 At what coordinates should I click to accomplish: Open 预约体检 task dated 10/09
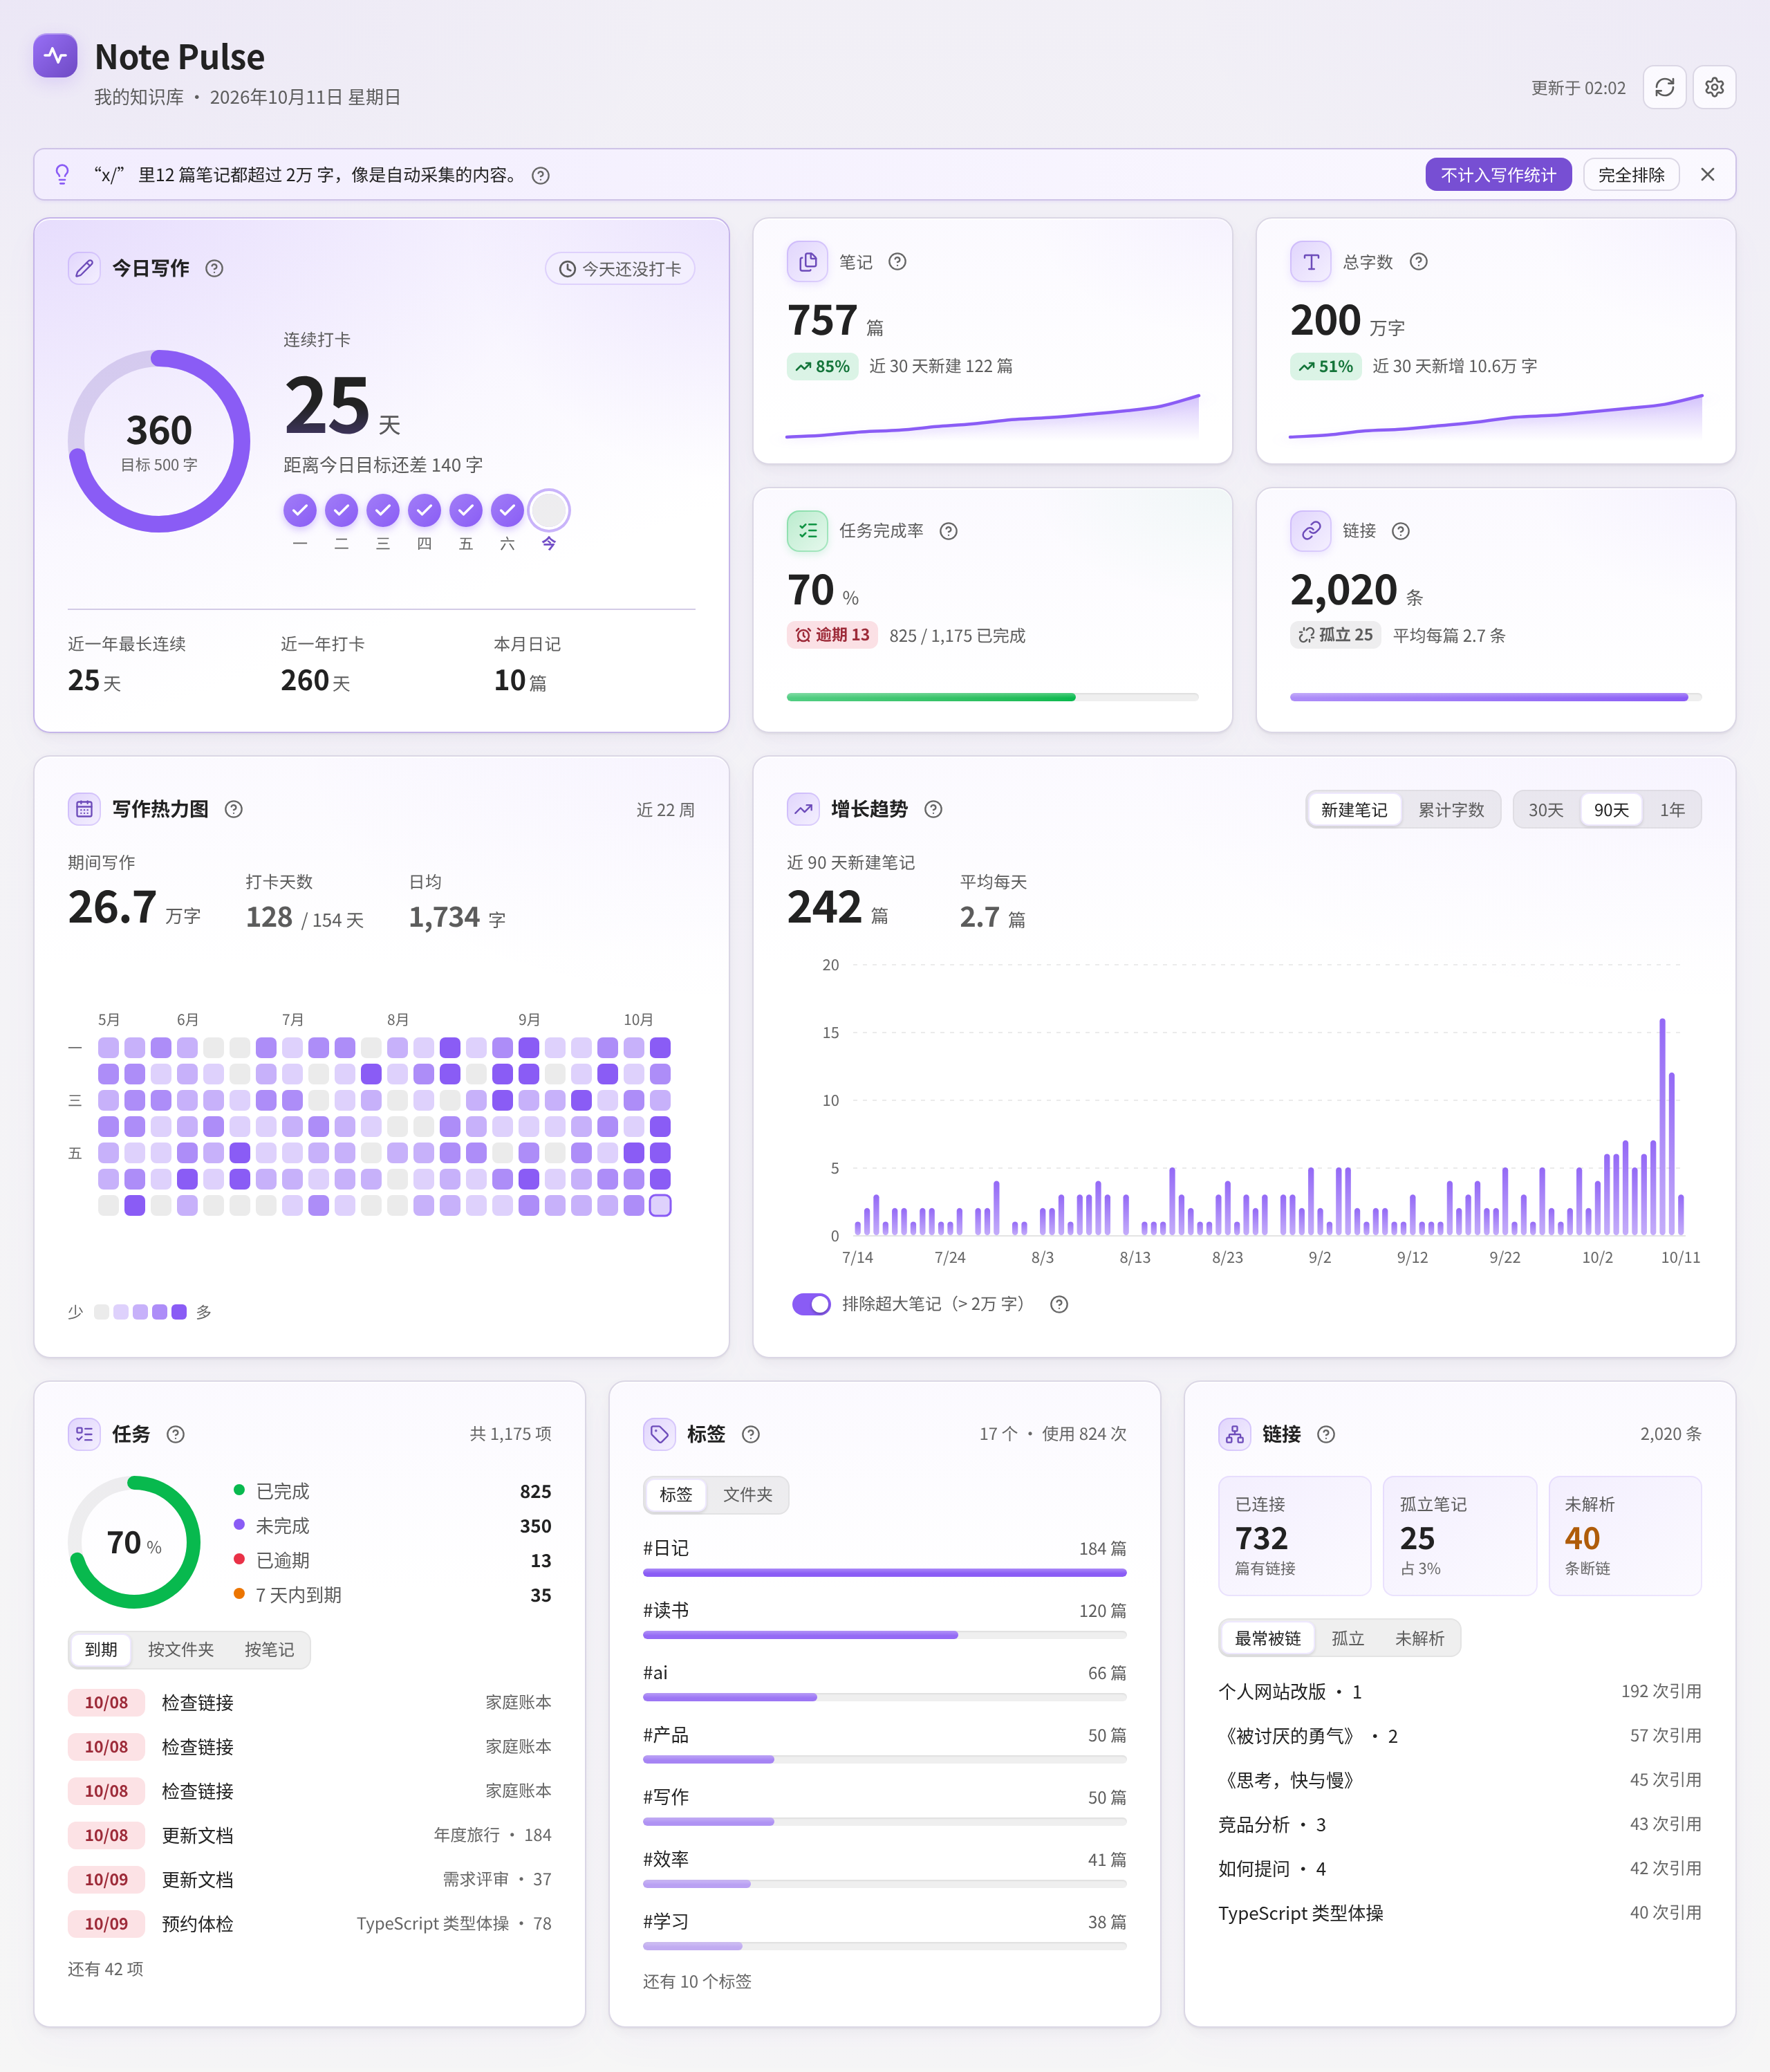coord(309,1924)
